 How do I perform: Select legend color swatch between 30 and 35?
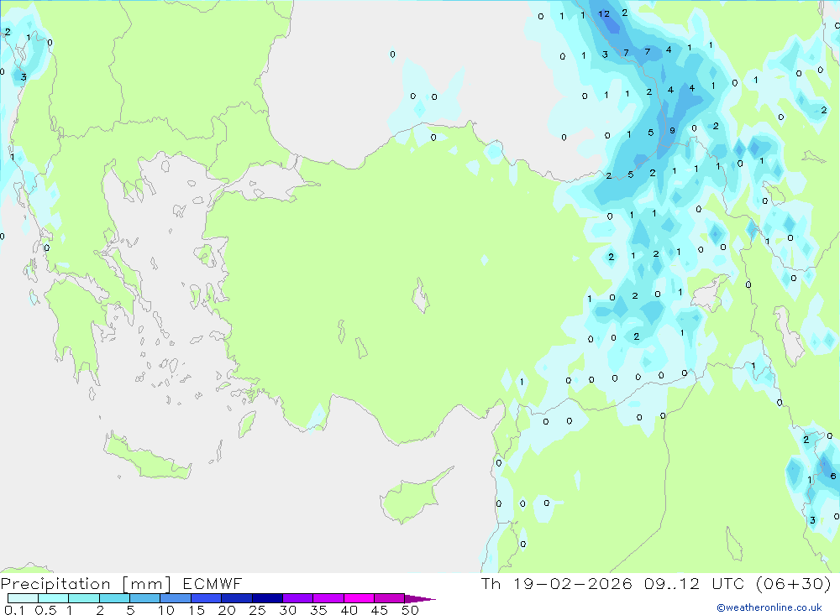(x=298, y=598)
